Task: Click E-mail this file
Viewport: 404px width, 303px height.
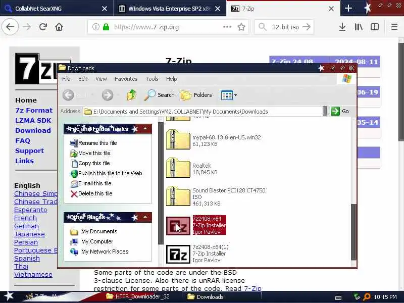Action: pyautogui.click(x=91, y=183)
